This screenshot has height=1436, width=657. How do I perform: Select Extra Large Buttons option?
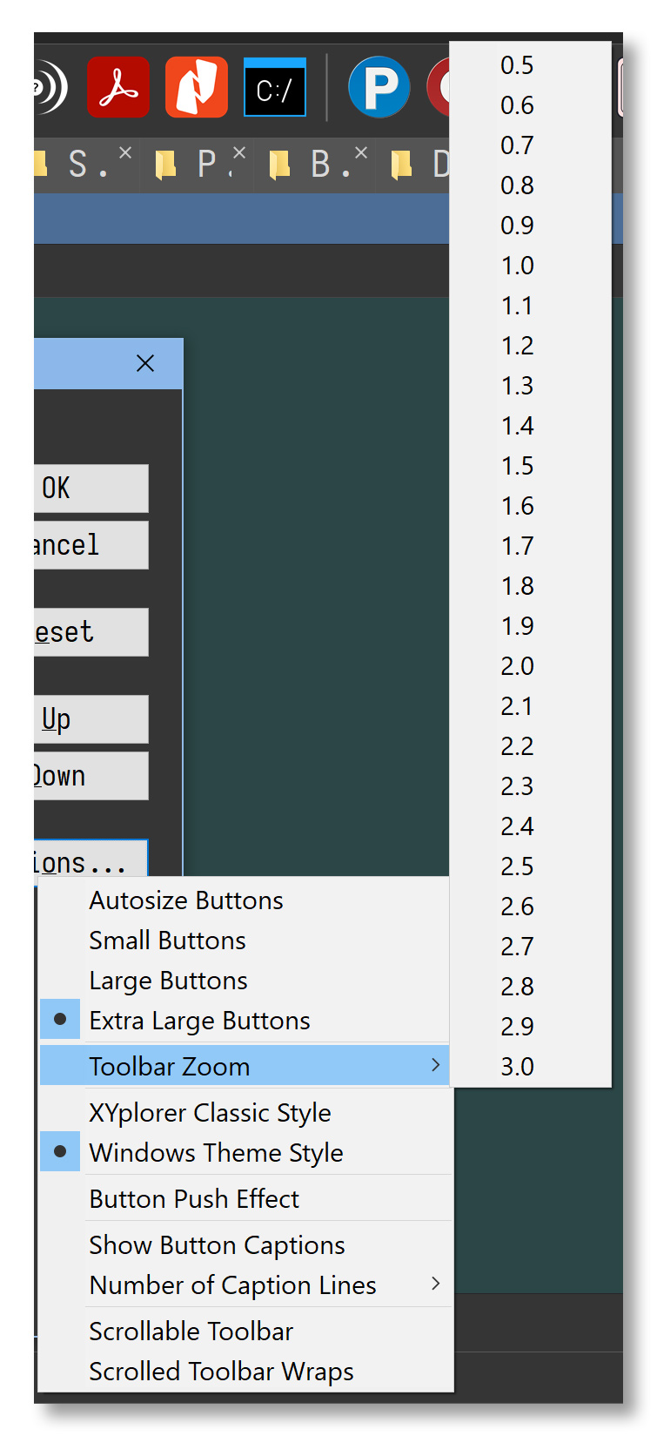pyautogui.click(x=199, y=1021)
